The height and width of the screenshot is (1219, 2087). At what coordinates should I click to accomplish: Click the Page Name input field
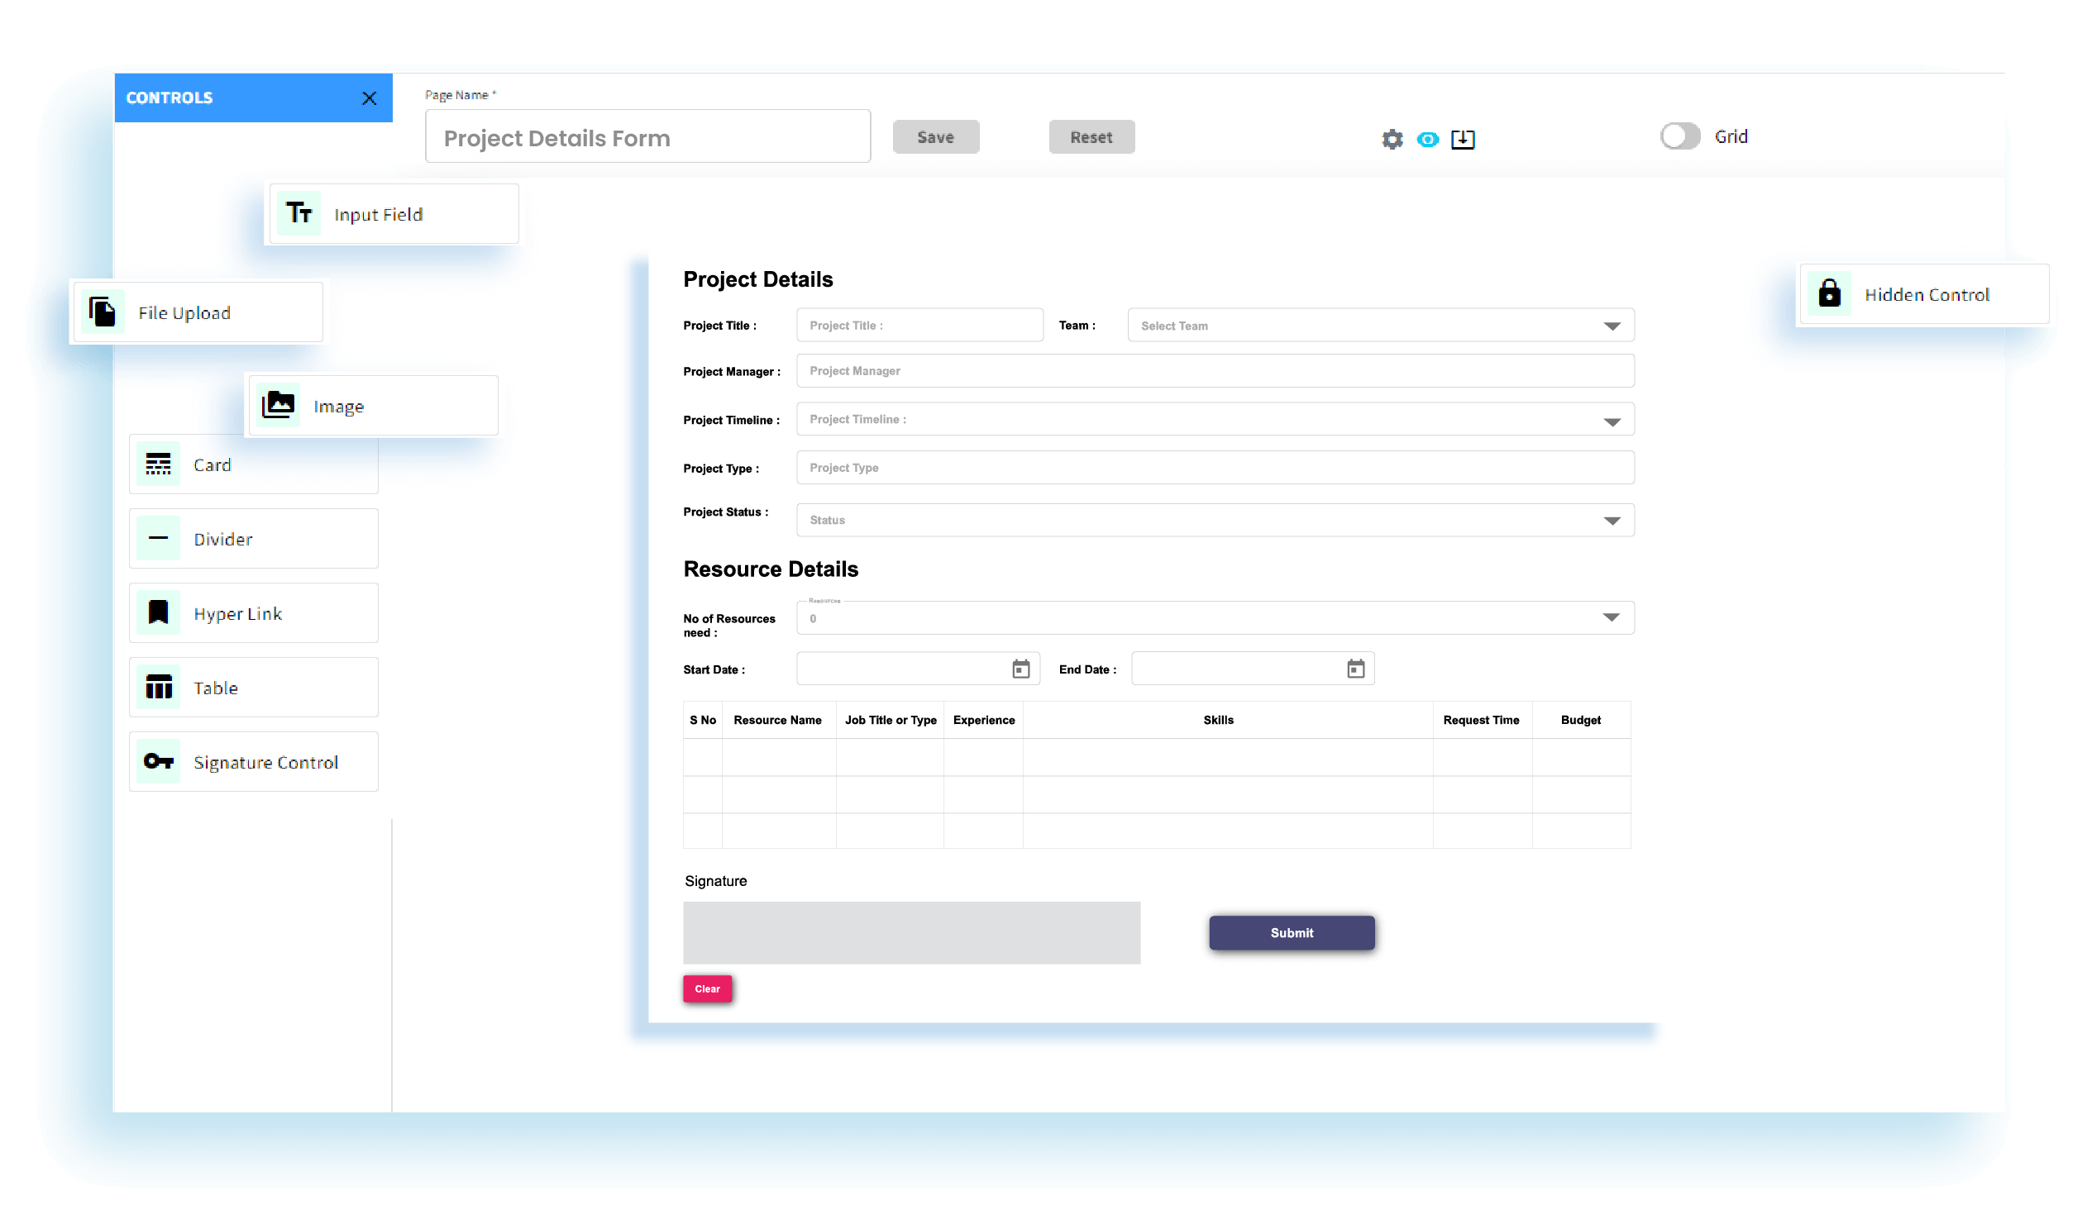point(647,137)
